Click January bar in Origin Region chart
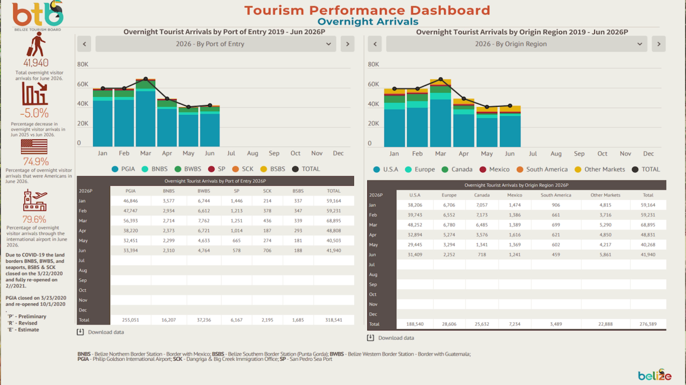The height and width of the screenshot is (385, 686). click(394, 118)
